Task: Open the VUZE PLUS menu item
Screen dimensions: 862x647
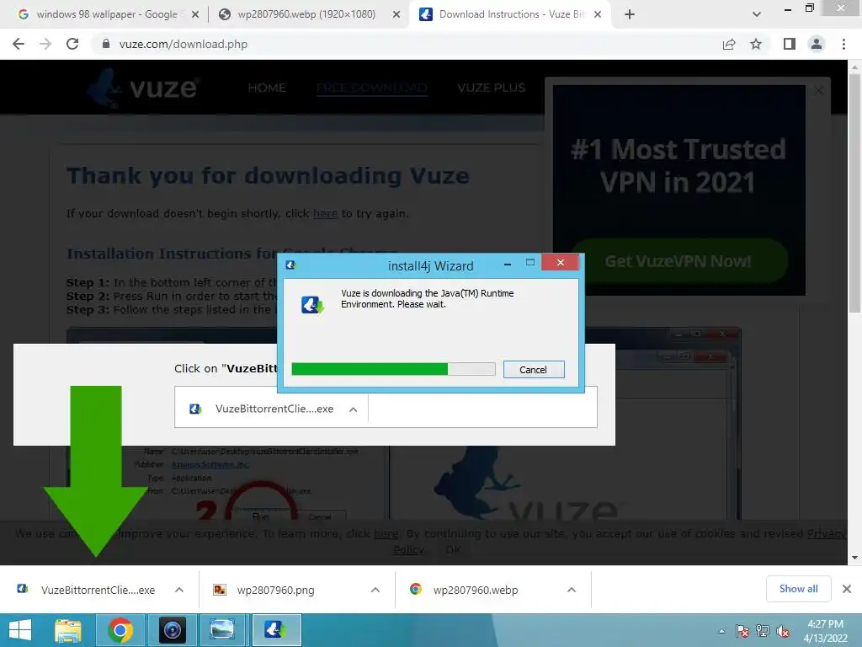Action: click(x=491, y=88)
